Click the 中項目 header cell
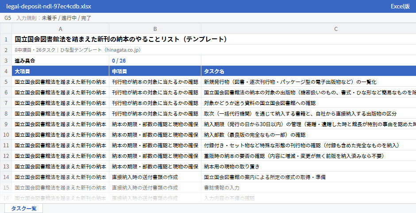 pyautogui.click(x=155, y=71)
